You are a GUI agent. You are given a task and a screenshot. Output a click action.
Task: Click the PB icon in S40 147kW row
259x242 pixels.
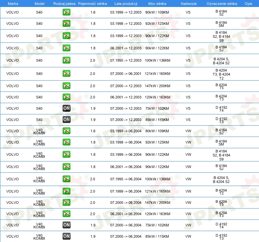(66, 86)
